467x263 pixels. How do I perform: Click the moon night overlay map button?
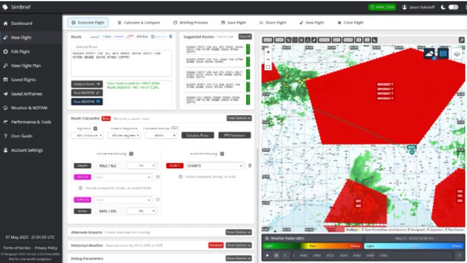(x=374, y=40)
